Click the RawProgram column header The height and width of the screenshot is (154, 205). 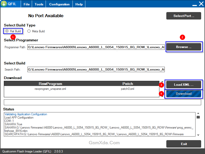coord(50,84)
